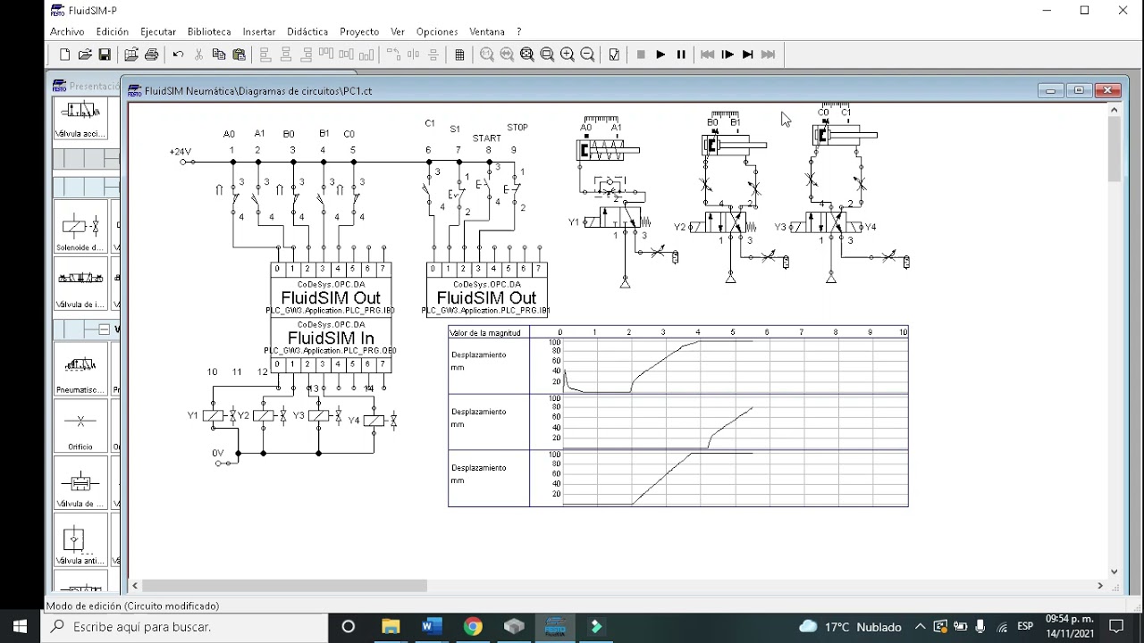Copy the selected component
Image resolution: width=1144 pixels, height=643 pixels.
(219, 54)
